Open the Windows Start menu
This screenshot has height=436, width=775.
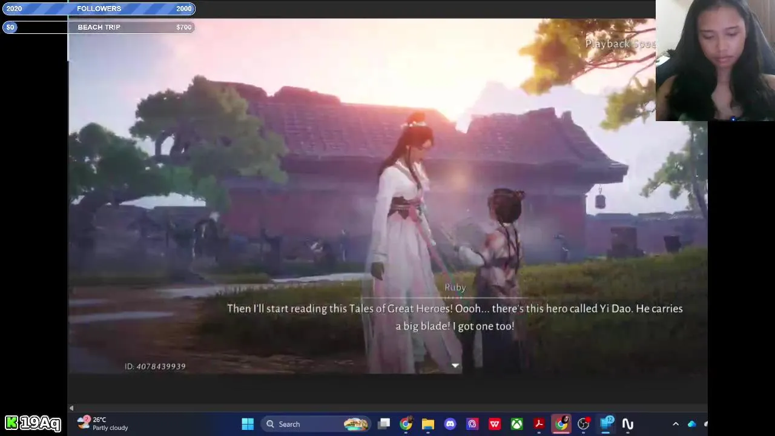click(248, 424)
